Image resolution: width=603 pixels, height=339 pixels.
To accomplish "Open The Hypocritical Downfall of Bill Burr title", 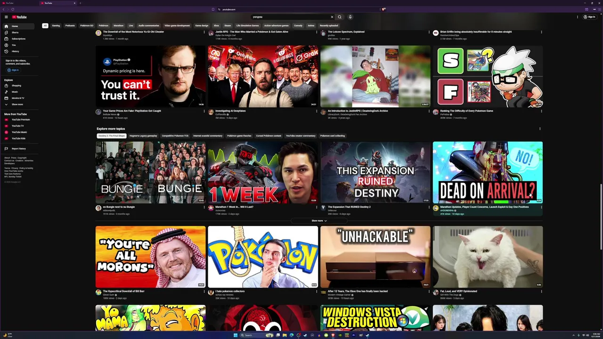I will [125, 291].
